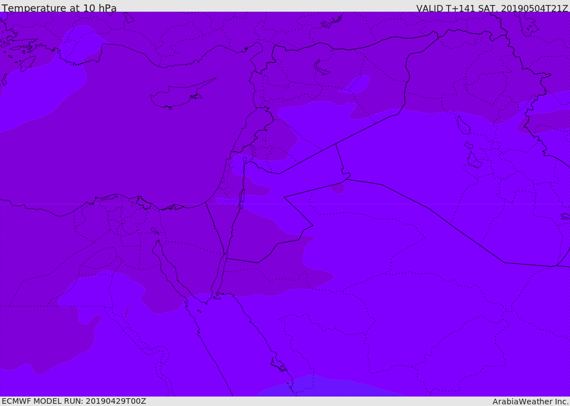570x406 pixels.
Task: Click Lake Tharthar in Iraq
Action: pyautogui.click(x=464, y=125)
